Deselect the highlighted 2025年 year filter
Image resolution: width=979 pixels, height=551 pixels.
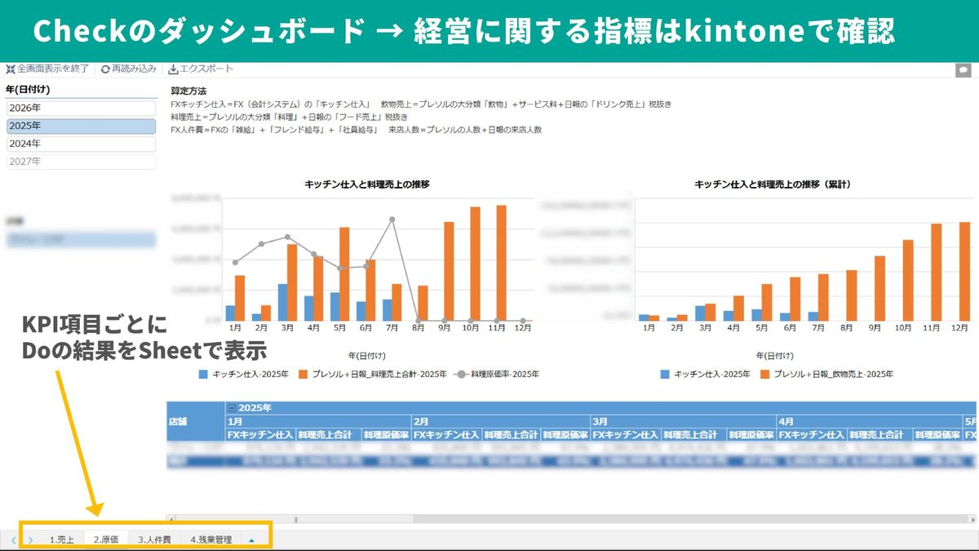(80, 127)
